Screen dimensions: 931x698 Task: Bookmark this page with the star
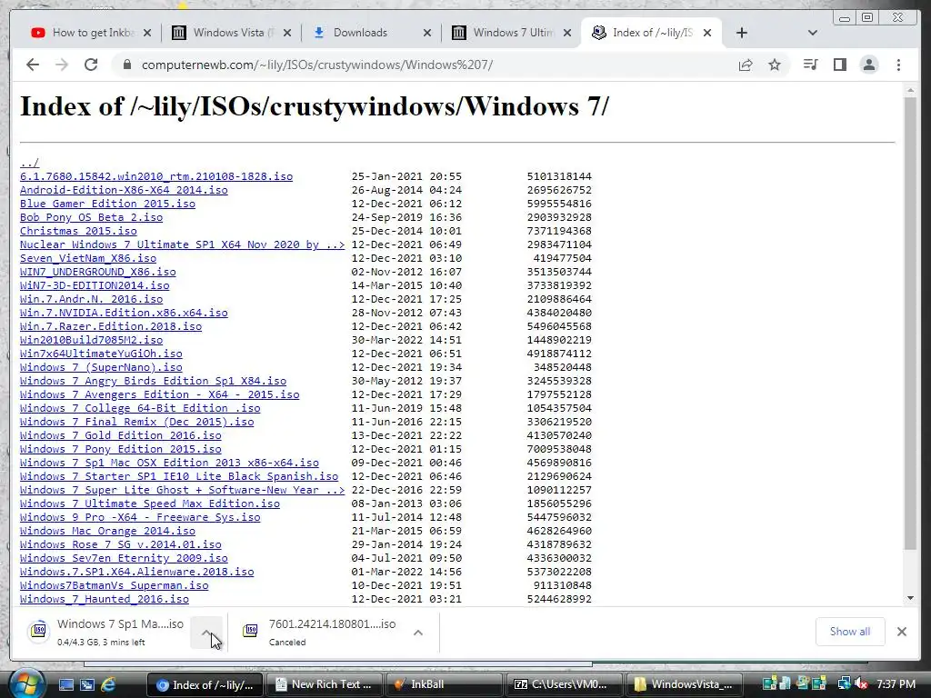[x=775, y=65]
